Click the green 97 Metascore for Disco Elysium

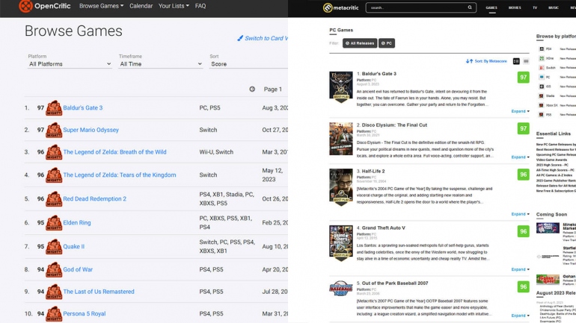(524, 128)
